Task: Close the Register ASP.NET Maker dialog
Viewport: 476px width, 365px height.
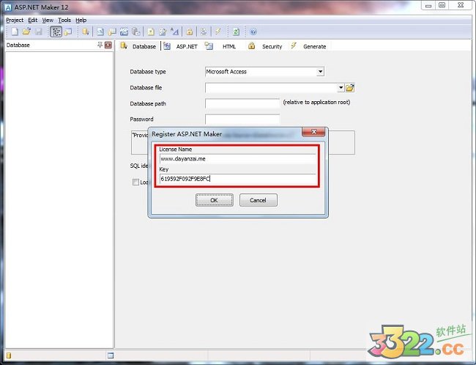Action: [313, 132]
